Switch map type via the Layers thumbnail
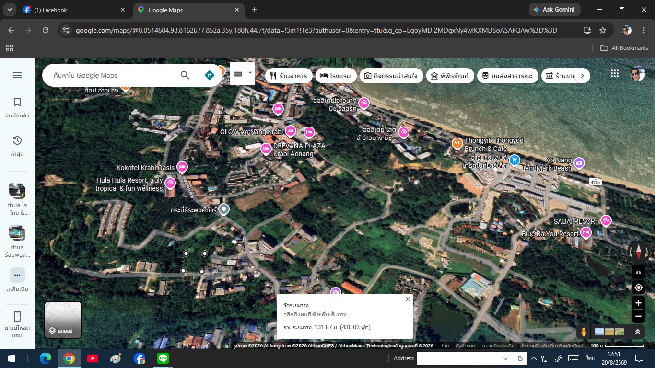The width and height of the screenshot is (655, 368). tap(63, 320)
